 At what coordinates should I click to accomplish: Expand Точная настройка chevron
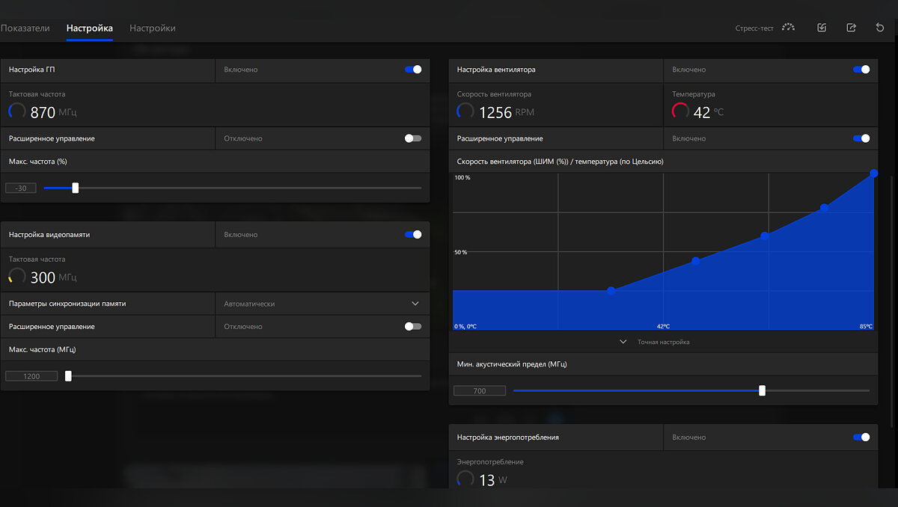(x=623, y=342)
